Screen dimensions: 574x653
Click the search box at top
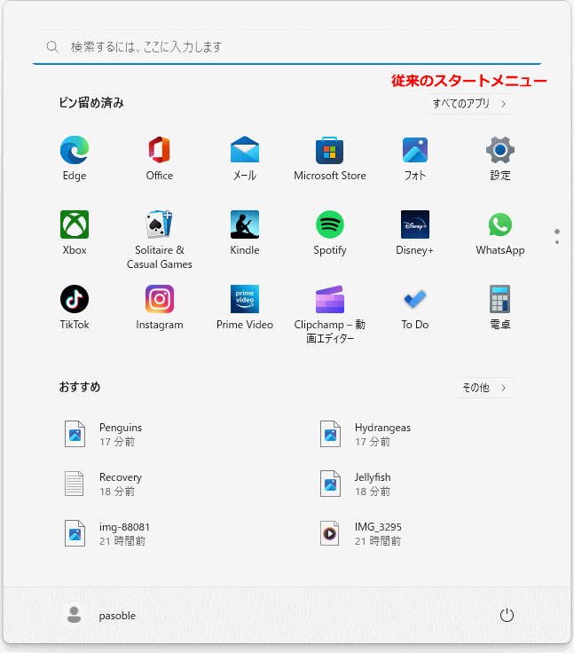(287, 47)
